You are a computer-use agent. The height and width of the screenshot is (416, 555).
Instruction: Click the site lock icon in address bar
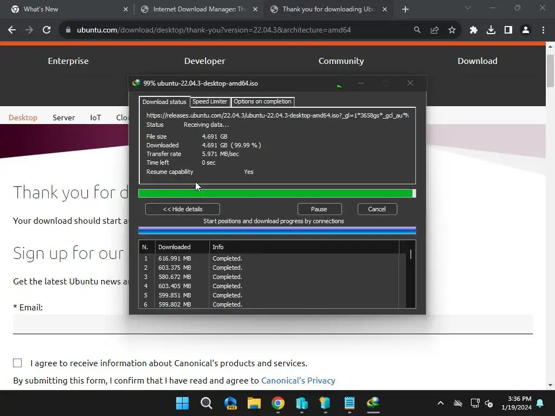[68, 30]
